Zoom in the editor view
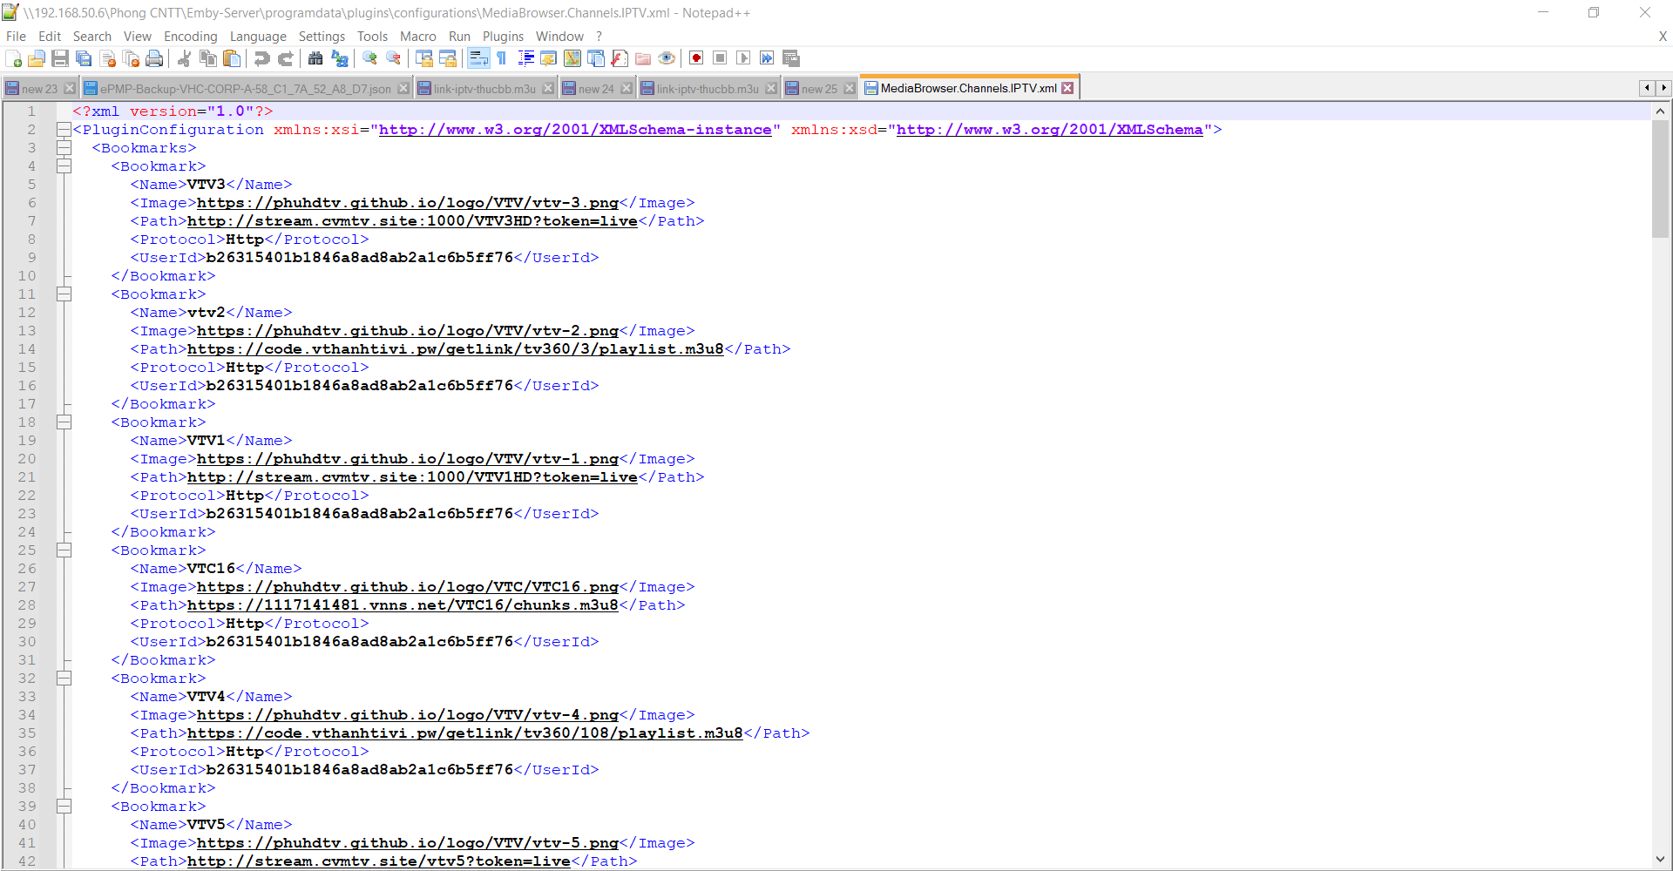The width and height of the screenshot is (1673, 871). pos(370,58)
